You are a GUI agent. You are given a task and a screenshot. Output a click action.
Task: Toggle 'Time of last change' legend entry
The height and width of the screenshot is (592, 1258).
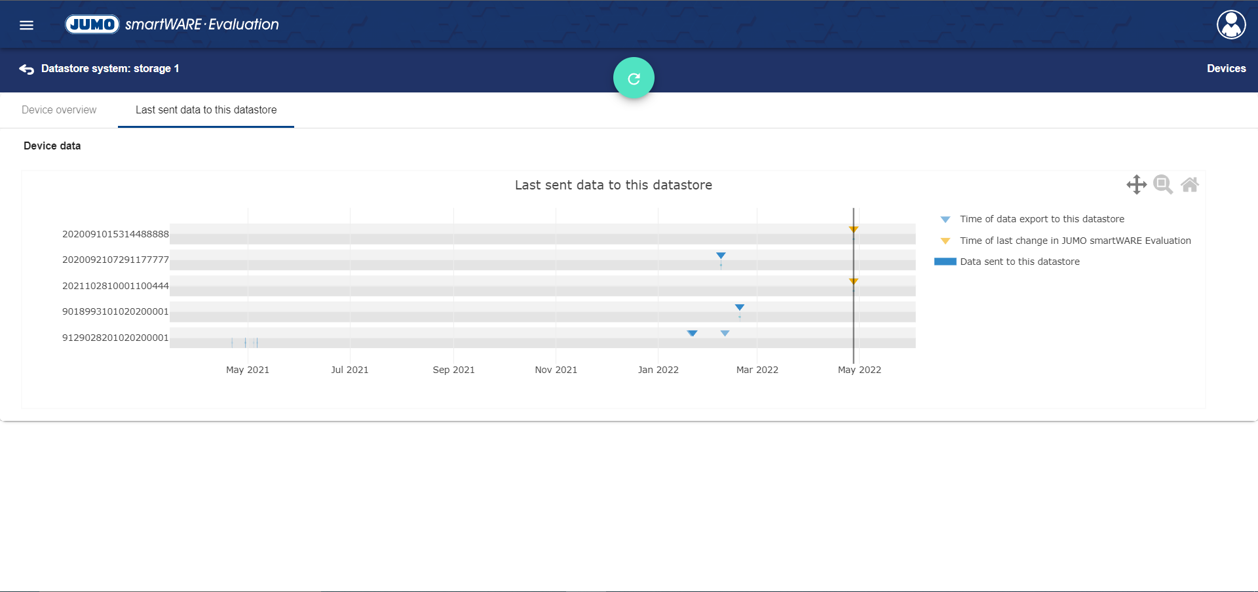[x=1075, y=241]
